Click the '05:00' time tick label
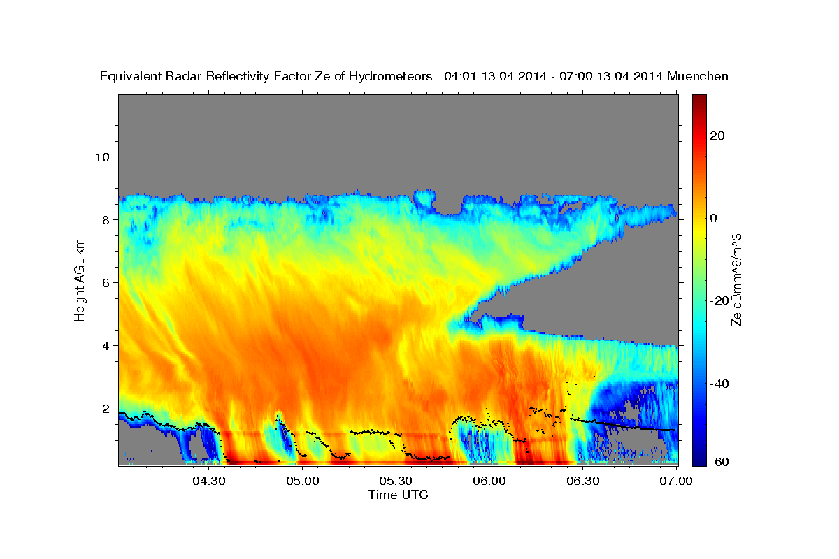Screen dimensions: 839x559 pos(303,481)
